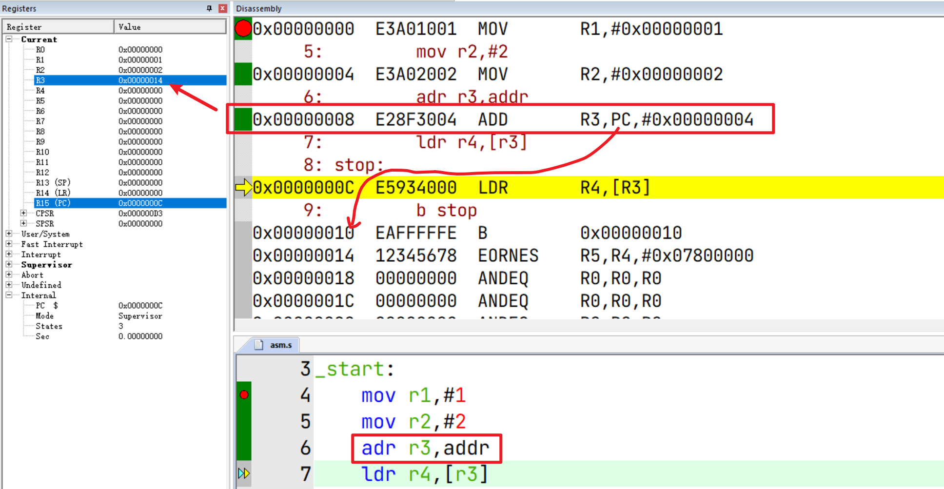Screen dimensions: 944x489
Task: Click the asm.s file tab icon
Action: [259, 345]
